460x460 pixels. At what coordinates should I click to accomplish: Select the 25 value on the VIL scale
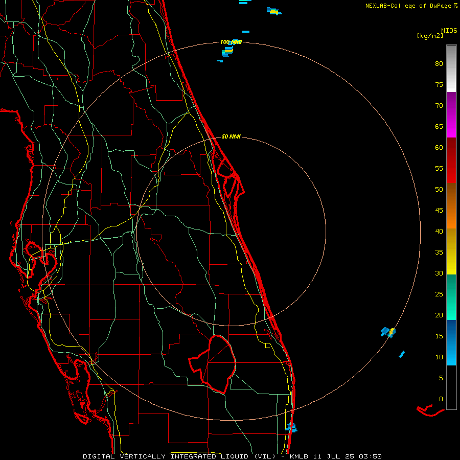pyautogui.click(x=439, y=294)
